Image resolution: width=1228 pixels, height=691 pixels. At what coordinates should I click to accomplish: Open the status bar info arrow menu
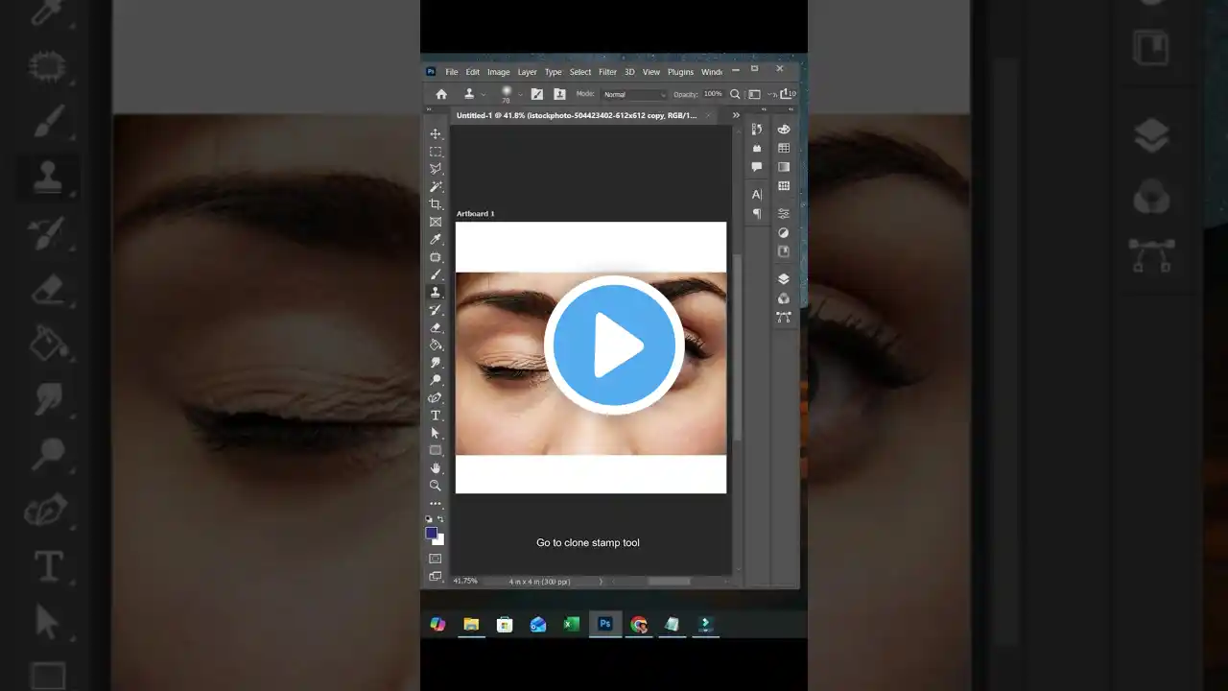coord(602,582)
